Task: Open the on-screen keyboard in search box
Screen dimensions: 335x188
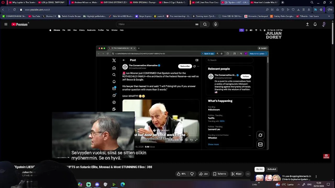Action: (197, 24)
